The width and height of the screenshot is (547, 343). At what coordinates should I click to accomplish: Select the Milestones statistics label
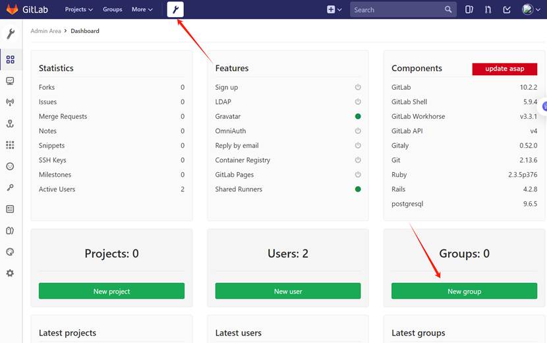[x=55, y=174]
